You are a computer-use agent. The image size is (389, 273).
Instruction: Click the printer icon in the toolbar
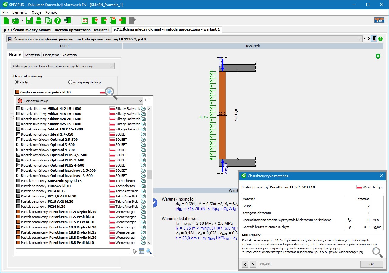click(39, 21)
